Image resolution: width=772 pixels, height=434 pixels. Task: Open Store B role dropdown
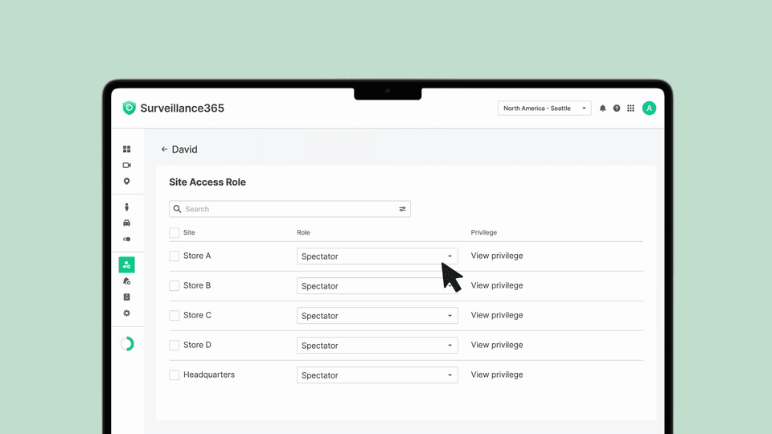pos(377,286)
